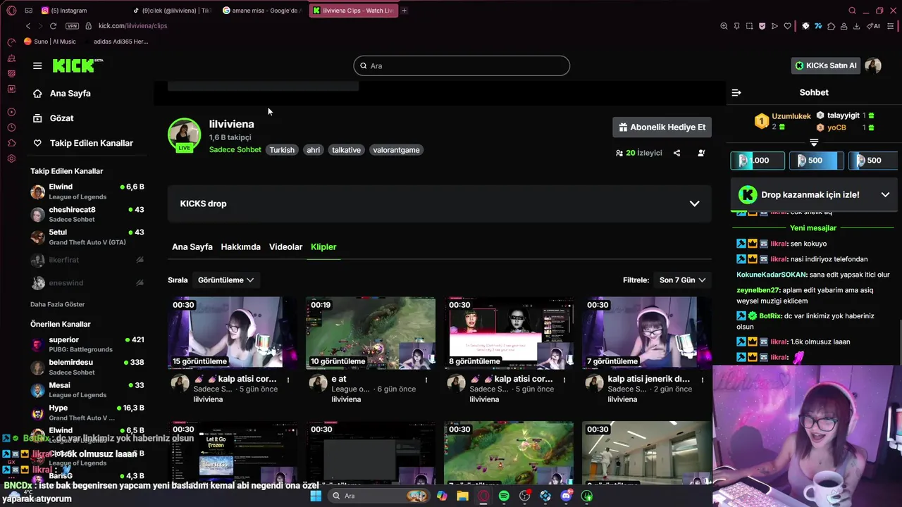902x507 pixels.
Task: Open Suno AI Music bookmark
Action: tap(50, 42)
